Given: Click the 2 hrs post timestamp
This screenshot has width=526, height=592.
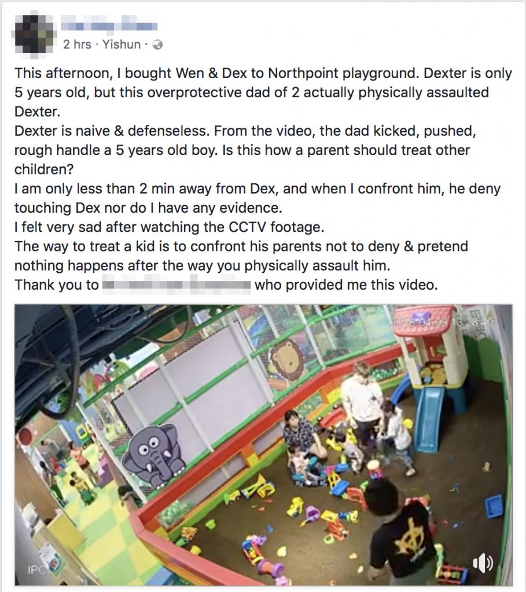Looking at the screenshot, I should click(x=77, y=45).
